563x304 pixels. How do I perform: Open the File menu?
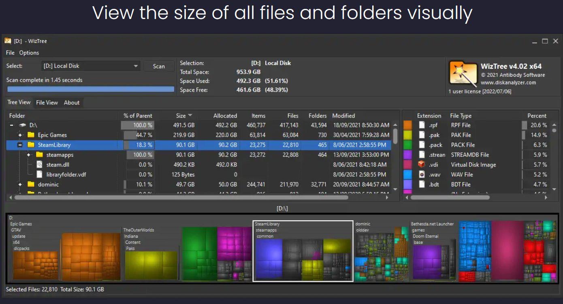10,53
